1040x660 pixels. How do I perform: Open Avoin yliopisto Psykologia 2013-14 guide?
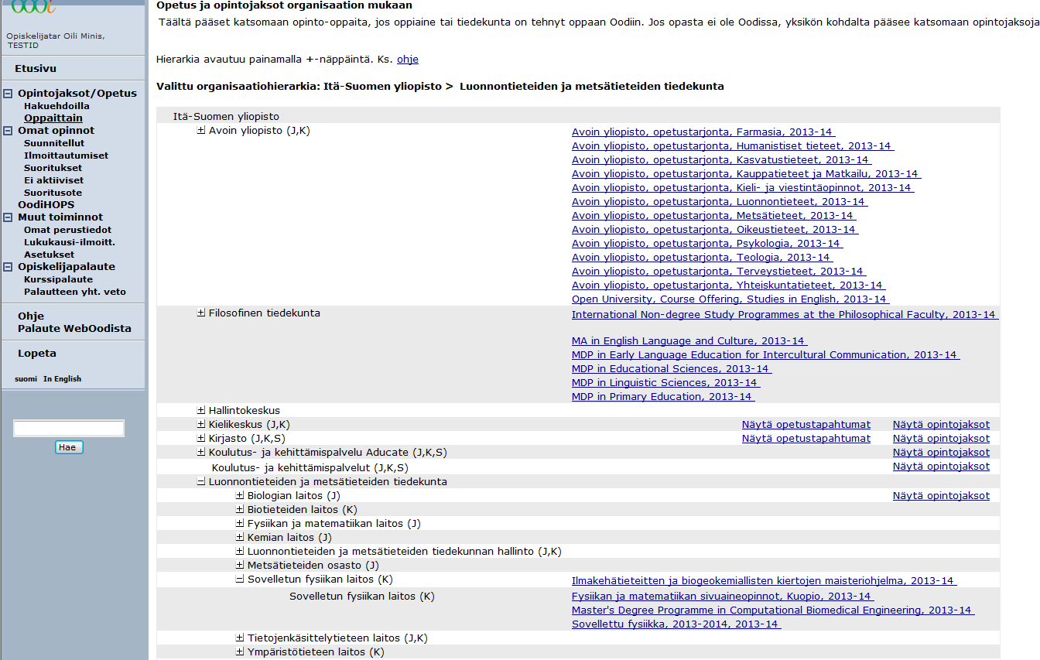coord(706,244)
